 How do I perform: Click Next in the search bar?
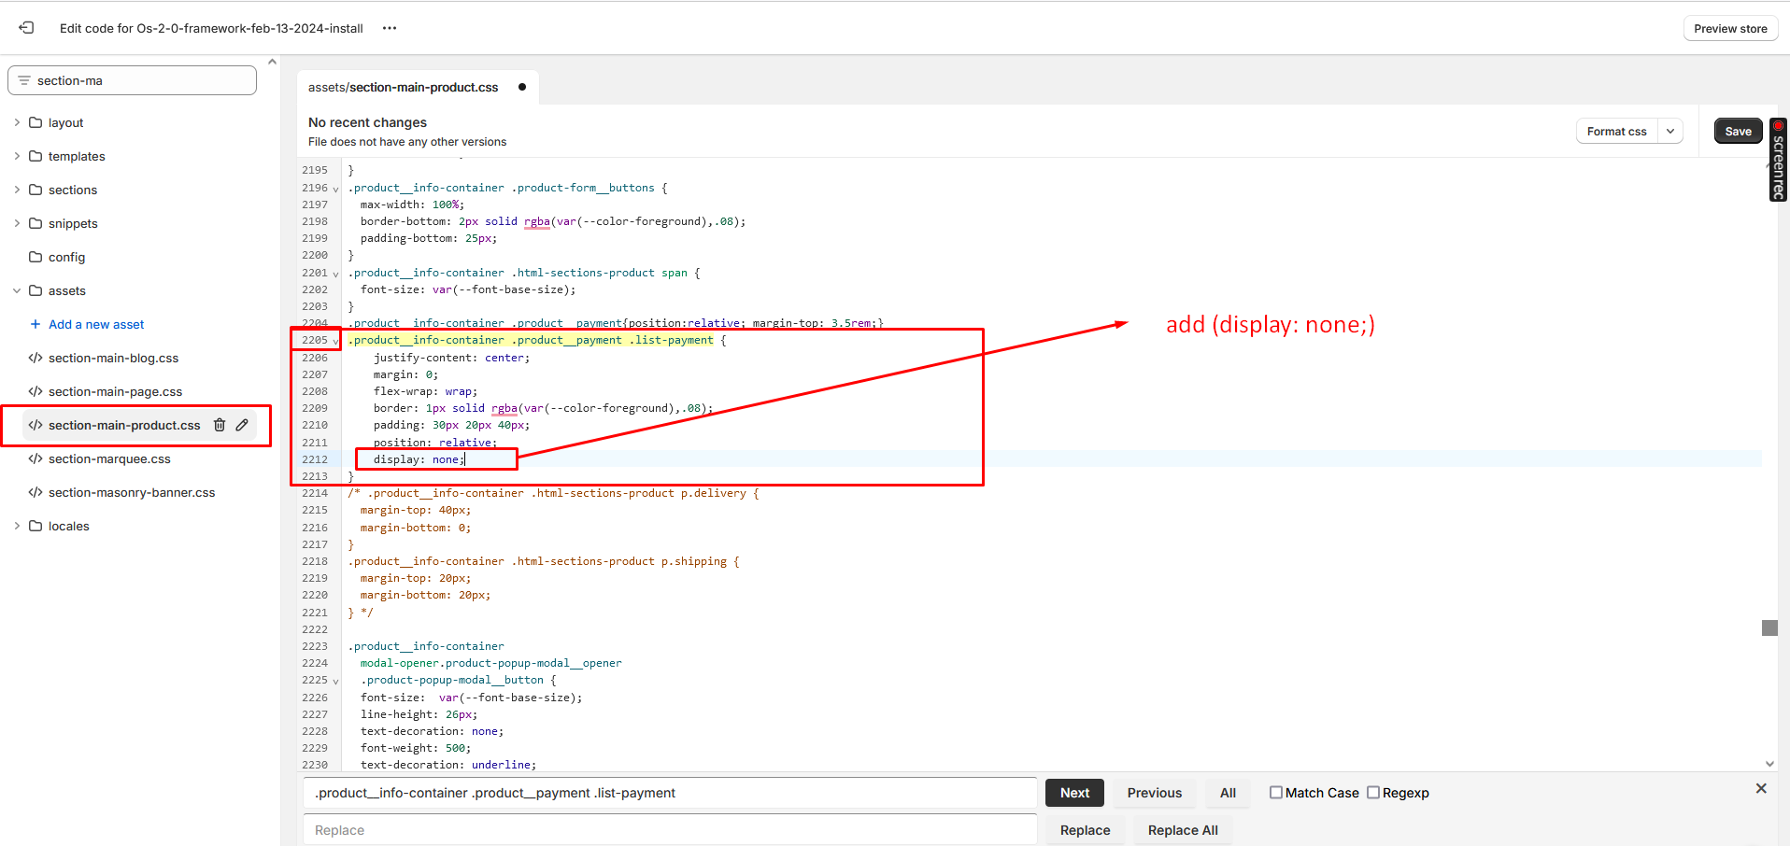point(1074,793)
